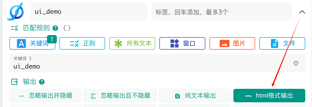Choose the 窗口 match rule

[182, 43]
